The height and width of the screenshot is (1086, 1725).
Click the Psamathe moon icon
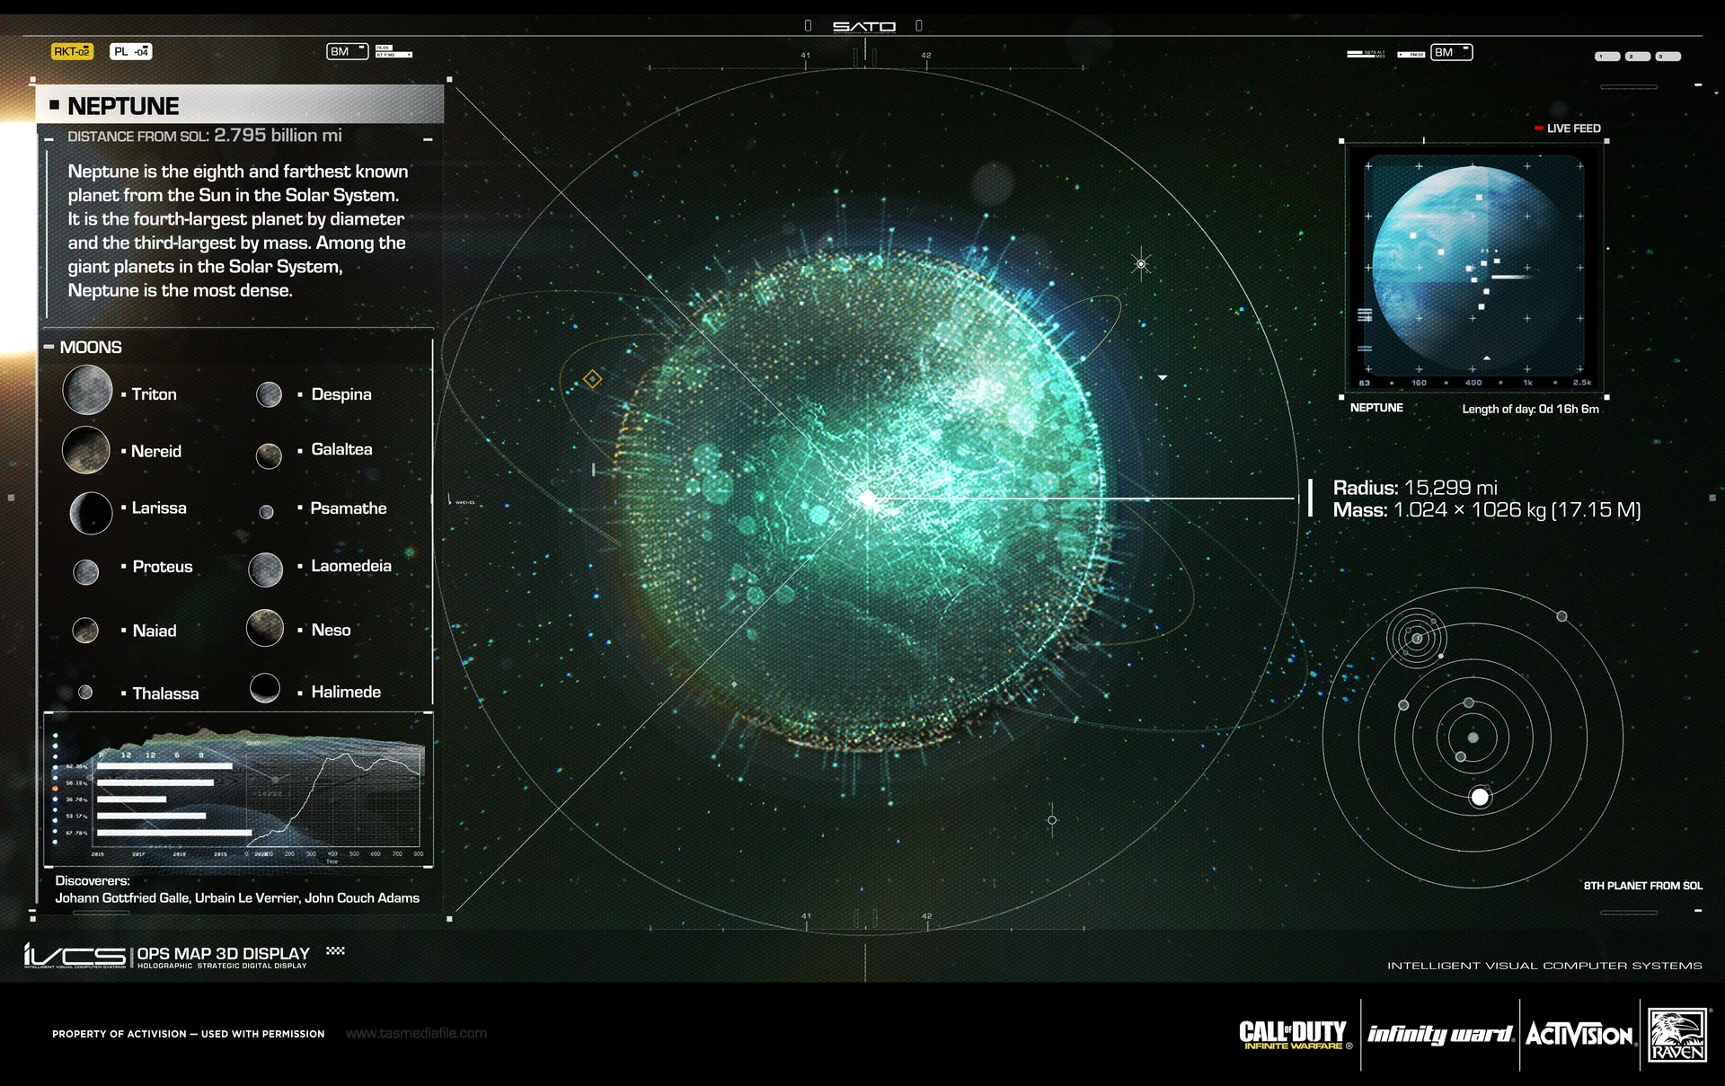click(x=267, y=511)
